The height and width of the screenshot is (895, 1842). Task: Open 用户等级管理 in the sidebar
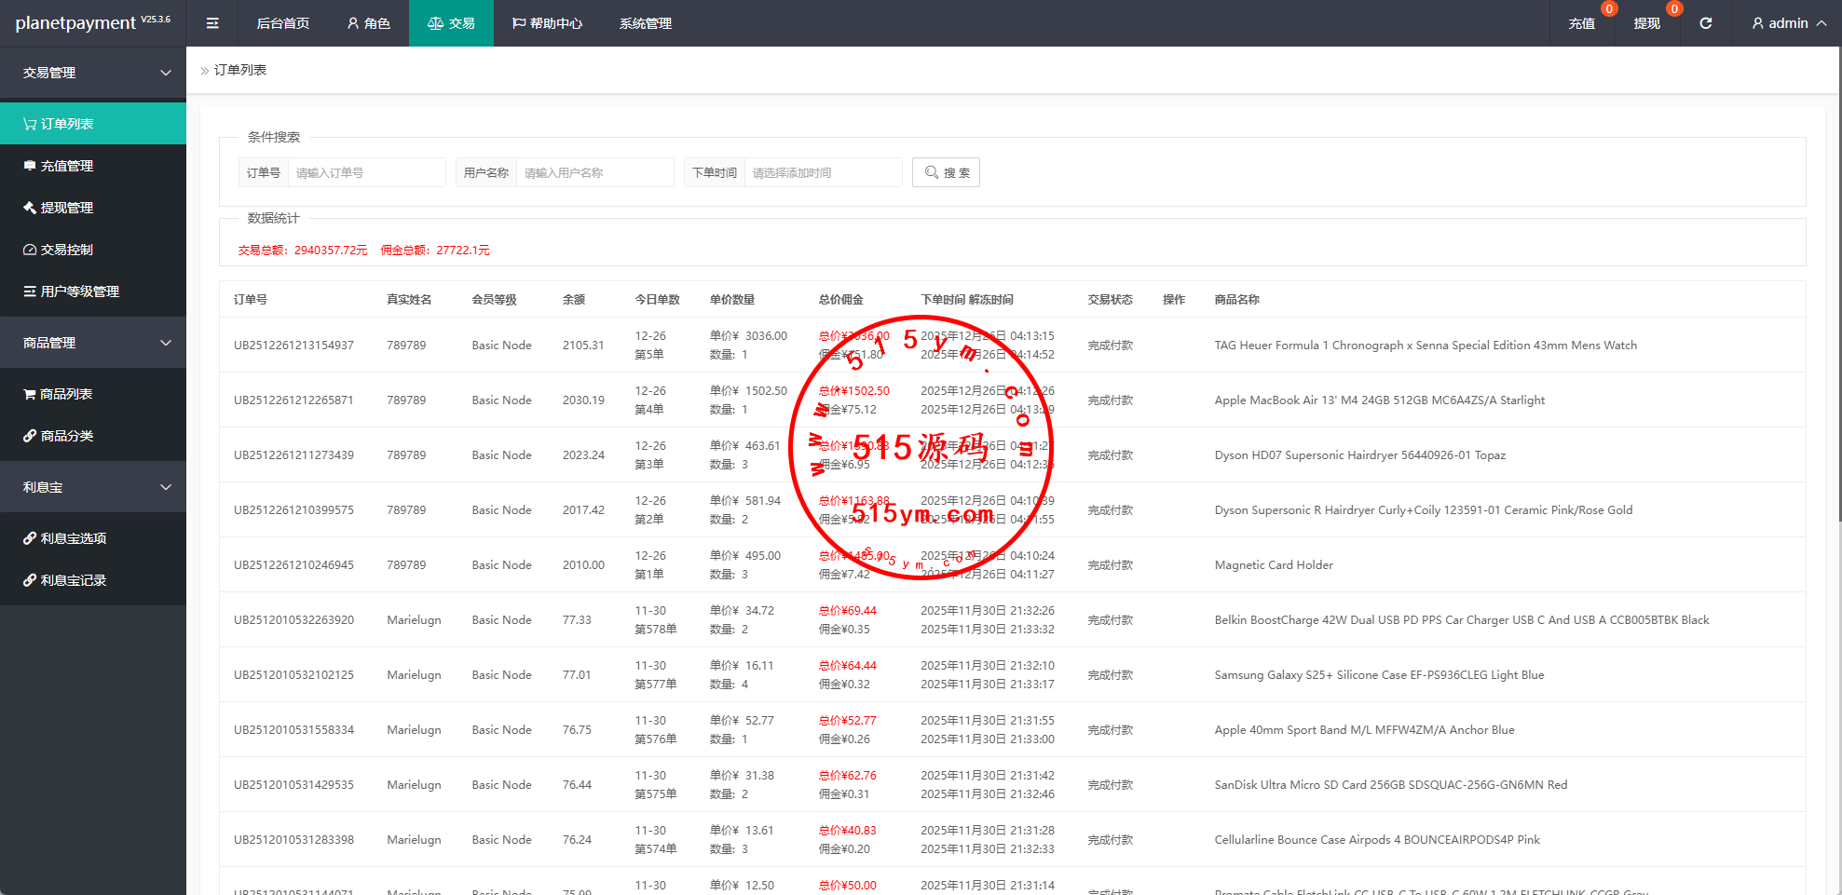pos(78,292)
